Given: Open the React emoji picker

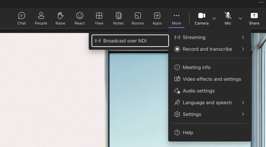Looking at the screenshot, I should (79, 18).
